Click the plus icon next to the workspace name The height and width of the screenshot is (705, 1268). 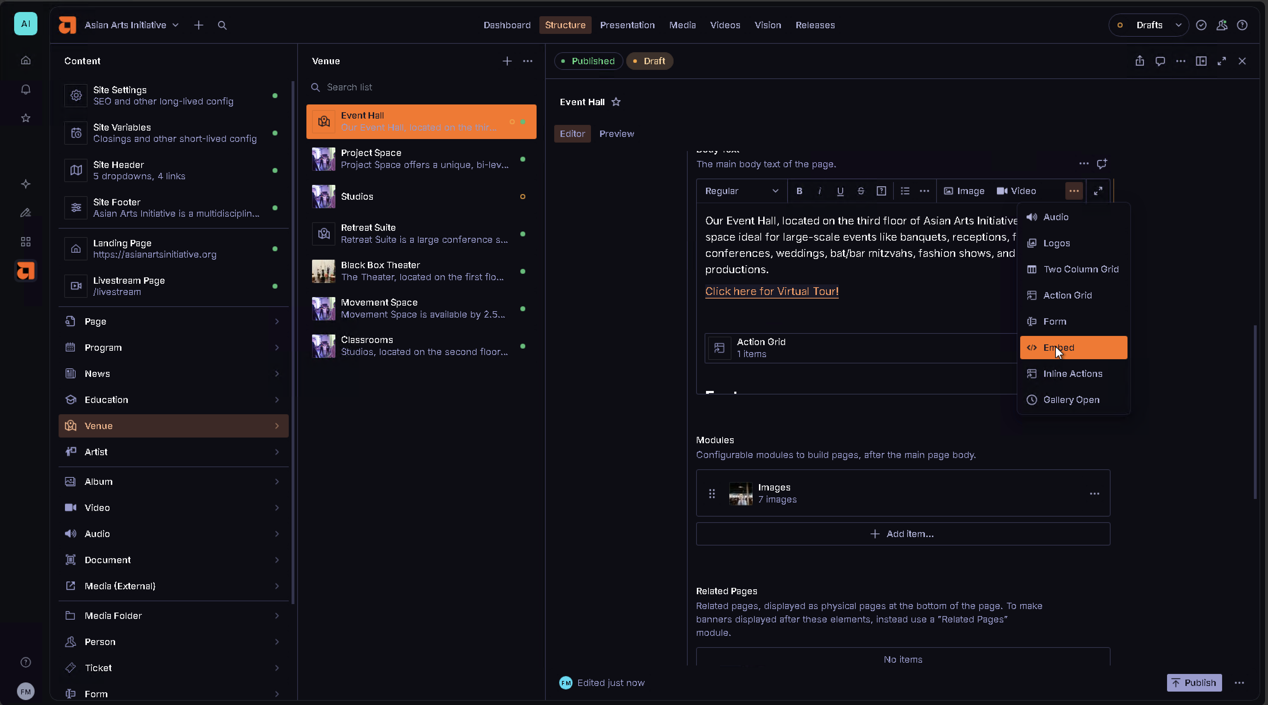point(198,25)
